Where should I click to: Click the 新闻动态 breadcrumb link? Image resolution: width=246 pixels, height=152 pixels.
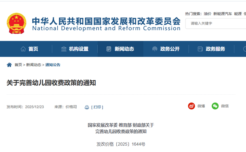34,65
